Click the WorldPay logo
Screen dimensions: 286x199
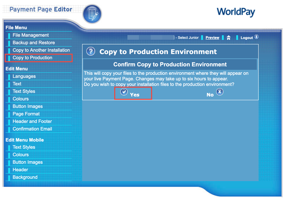[x=236, y=12]
